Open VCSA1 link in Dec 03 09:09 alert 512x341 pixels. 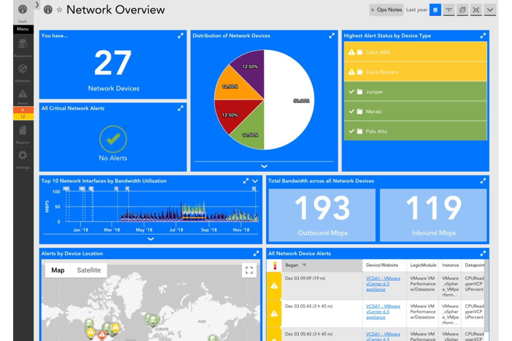(383, 284)
